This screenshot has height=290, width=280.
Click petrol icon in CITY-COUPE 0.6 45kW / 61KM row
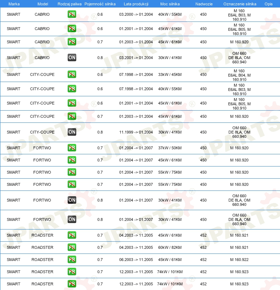click(72, 103)
